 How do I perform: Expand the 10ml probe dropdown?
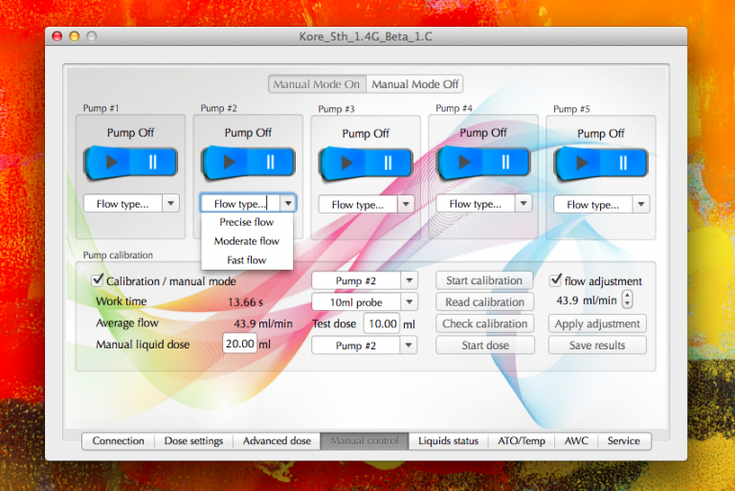409,302
